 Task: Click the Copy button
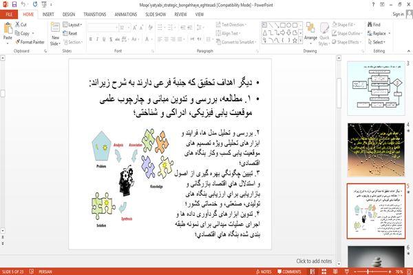click(x=23, y=34)
